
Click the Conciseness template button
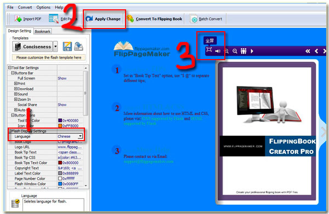point(32,47)
